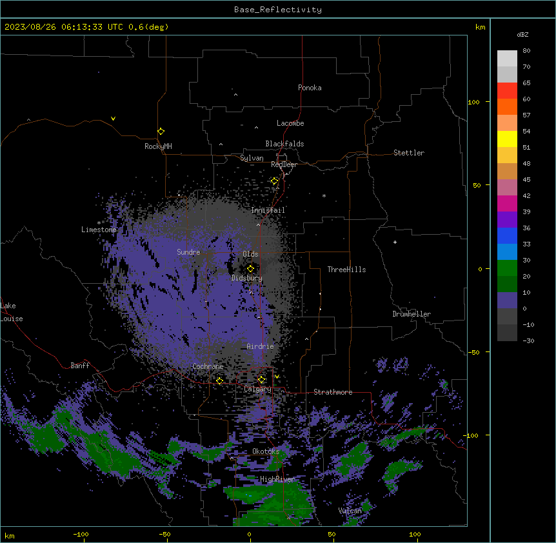The width and height of the screenshot is (556, 543).
Task: Pick the orange 57–60 dBZ legend swatch
Action: click(507, 107)
